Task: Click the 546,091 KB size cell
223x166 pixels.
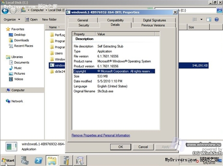Action: pos(200,65)
